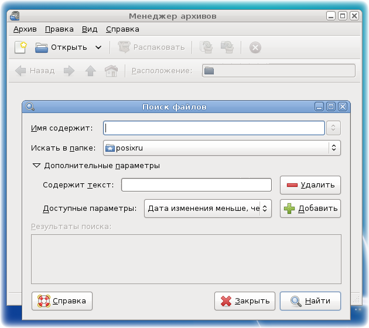Click the add folder to archive icon

227,47
